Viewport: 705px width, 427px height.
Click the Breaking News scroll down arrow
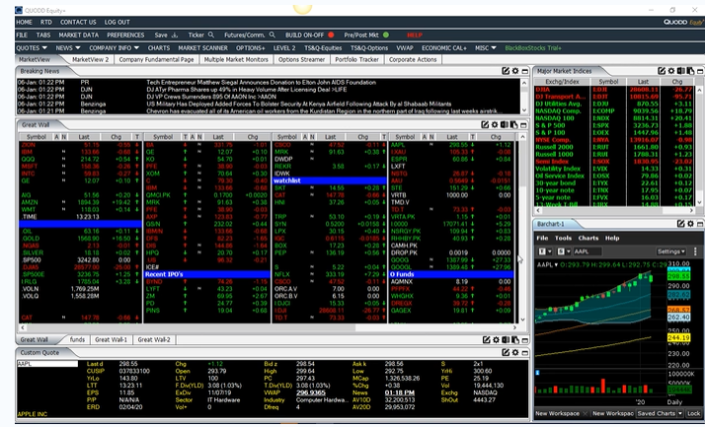pos(524,110)
